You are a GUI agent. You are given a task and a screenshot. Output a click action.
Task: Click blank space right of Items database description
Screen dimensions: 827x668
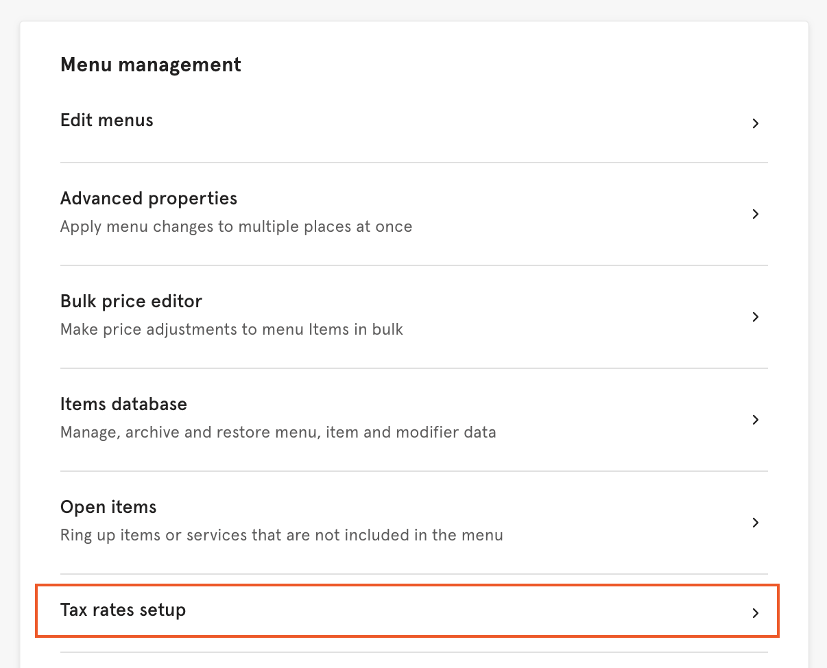(617, 433)
